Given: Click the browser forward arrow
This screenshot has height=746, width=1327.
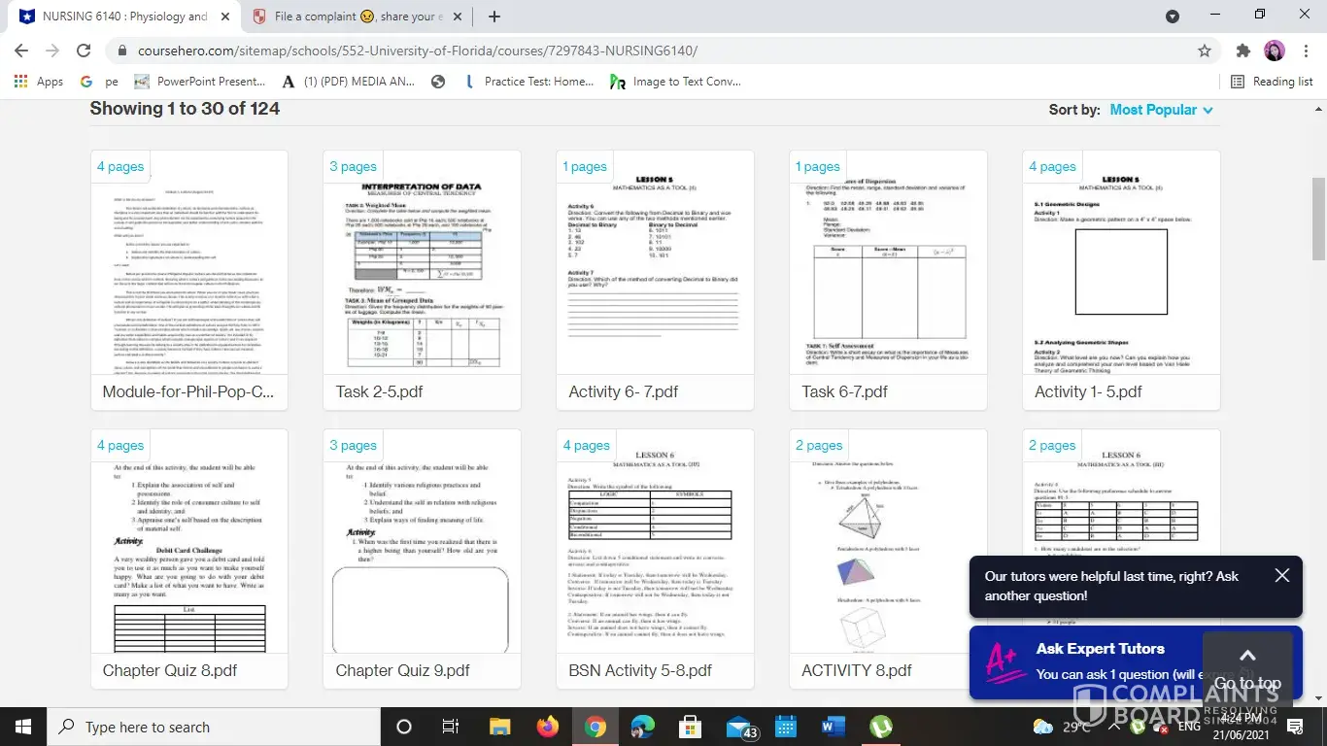Looking at the screenshot, I should pos(52,51).
